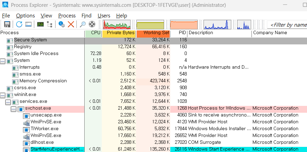
Task: Click the icon next to System Idle Process
Action: click(10, 54)
